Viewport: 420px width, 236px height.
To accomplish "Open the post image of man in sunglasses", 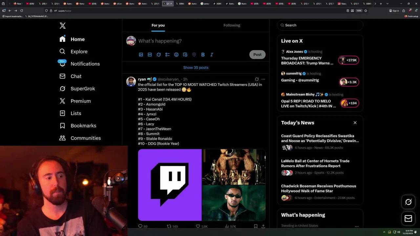I will pos(234,203).
